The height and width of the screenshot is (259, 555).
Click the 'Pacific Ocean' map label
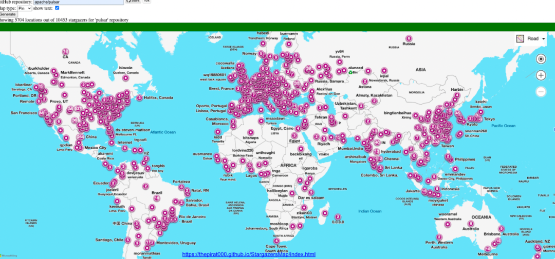pyautogui.click(x=503, y=126)
